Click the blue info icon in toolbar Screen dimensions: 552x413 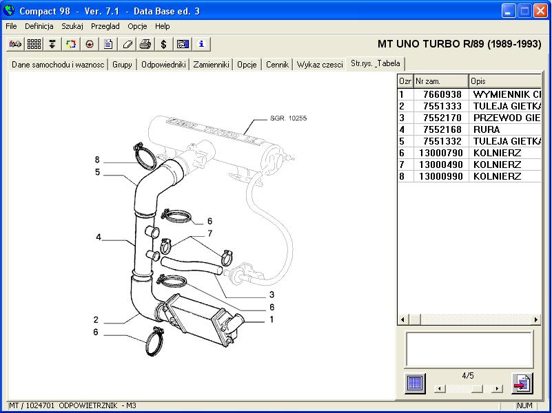[x=201, y=44]
